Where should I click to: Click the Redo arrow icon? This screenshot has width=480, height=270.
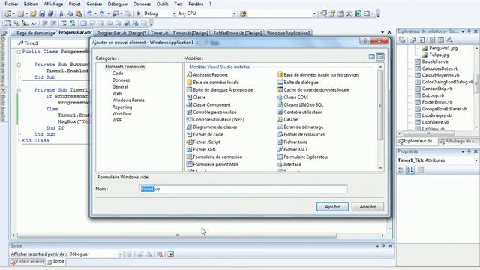coord(102,13)
